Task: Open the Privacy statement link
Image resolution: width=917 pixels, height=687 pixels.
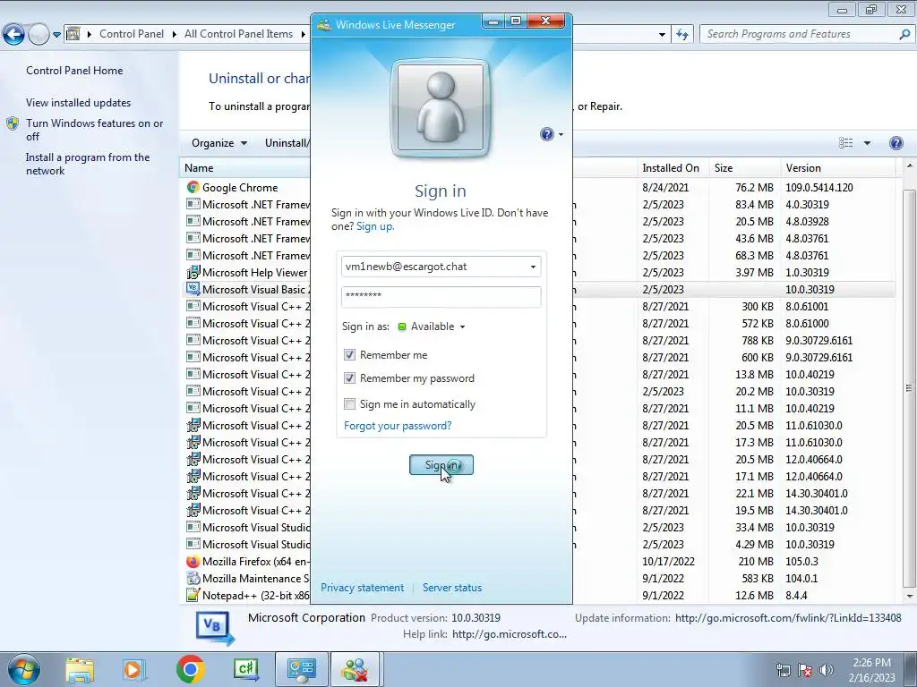Action: [x=362, y=588]
